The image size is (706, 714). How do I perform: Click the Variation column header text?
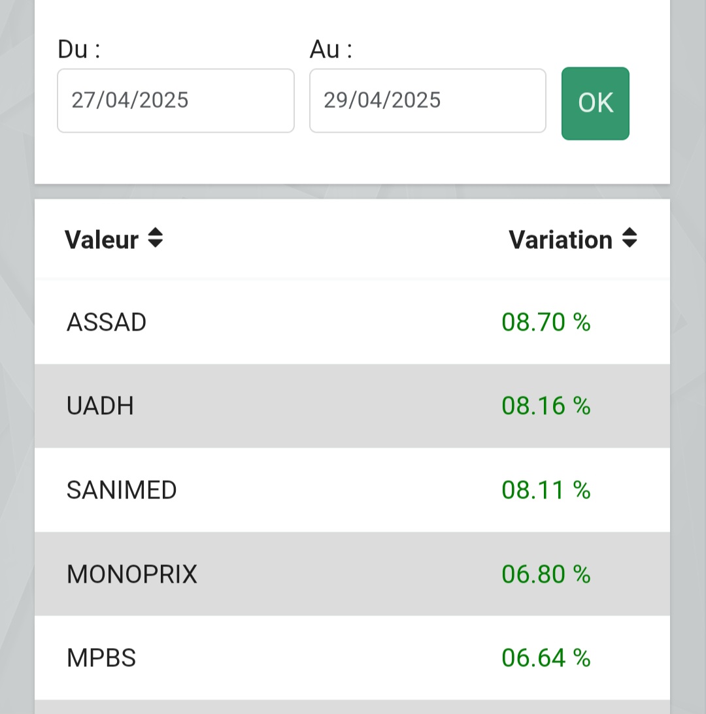click(x=560, y=240)
